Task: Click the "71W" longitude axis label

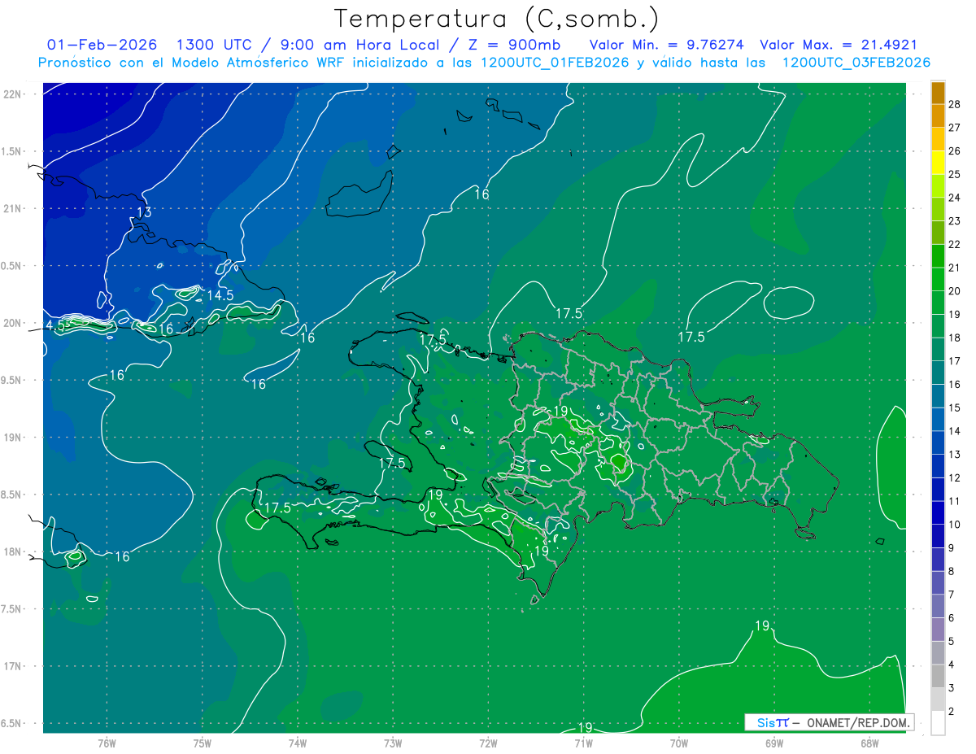Action: (x=583, y=742)
